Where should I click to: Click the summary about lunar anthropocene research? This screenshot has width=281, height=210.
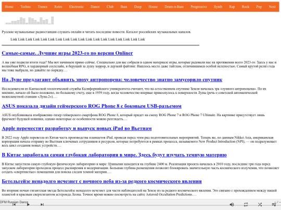click(134, 93)
